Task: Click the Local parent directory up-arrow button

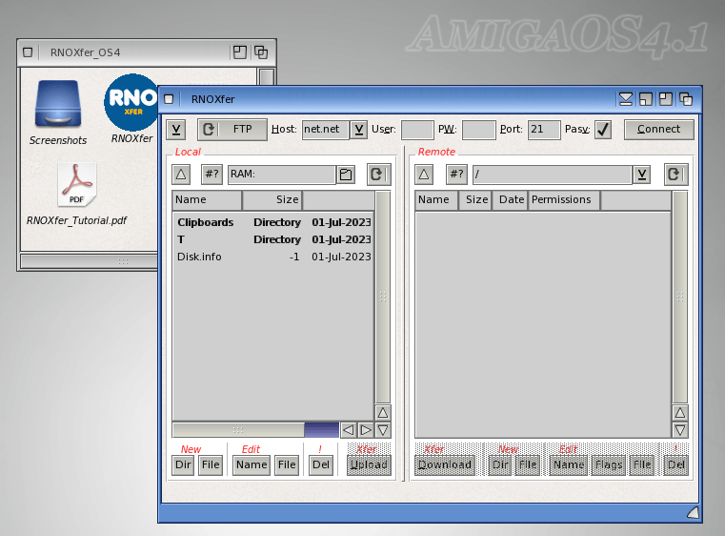Action: (x=181, y=175)
